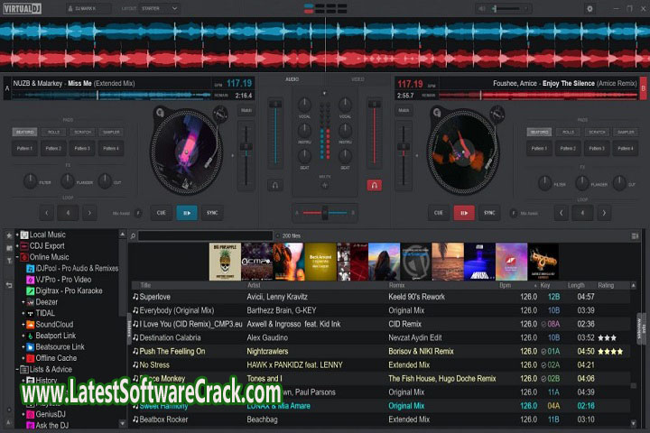Click the deck A FILTER knob
The height and width of the screenshot is (433, 650).
point(30,181)
